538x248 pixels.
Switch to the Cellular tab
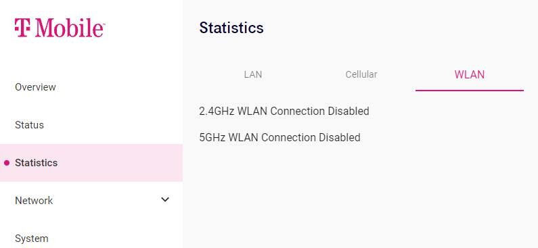(x=361, y=74)
